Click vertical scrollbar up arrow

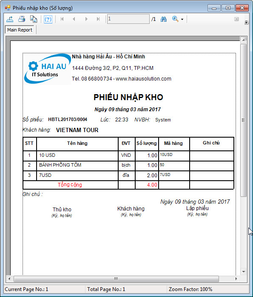pos(244,40)
